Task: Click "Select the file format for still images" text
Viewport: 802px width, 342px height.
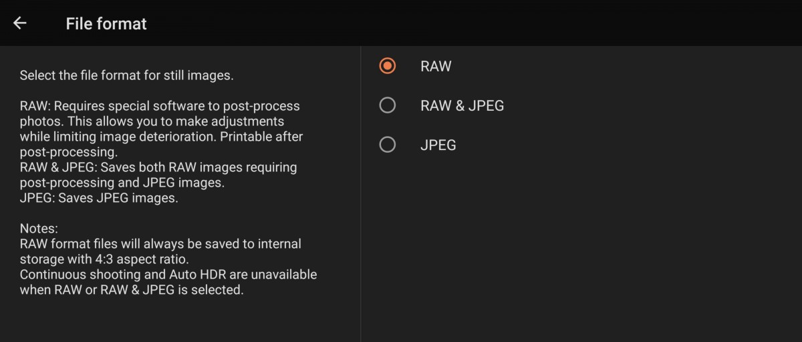Action: [x=126, y=75]
